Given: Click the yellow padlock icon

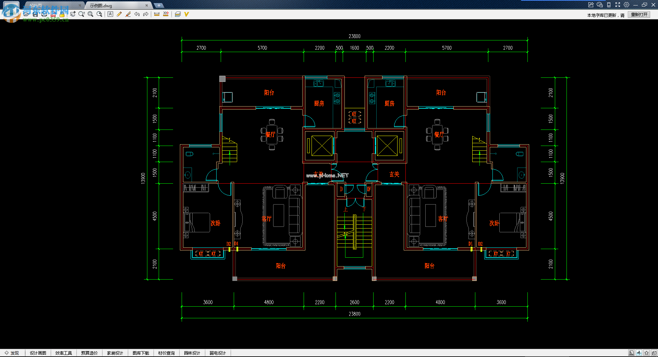Looking at the screenshot, I should click(62, 14).
